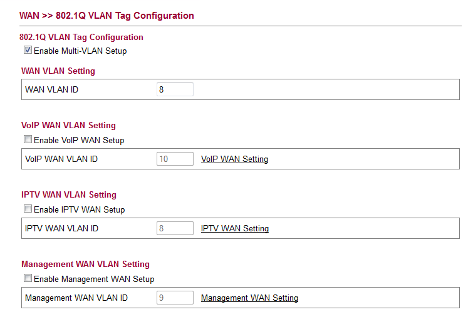This screenshot has height=317, width=473.
Task: Click the WAN VLAN ID input field
Action: pos(175,90)
